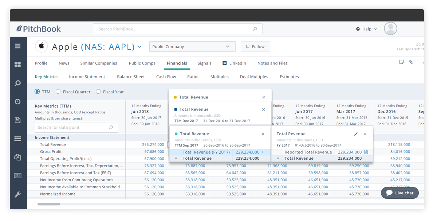
Task: Click Total Revenue value 218,118,000 for Dec 2016
Action: click(x=399, y=145)
